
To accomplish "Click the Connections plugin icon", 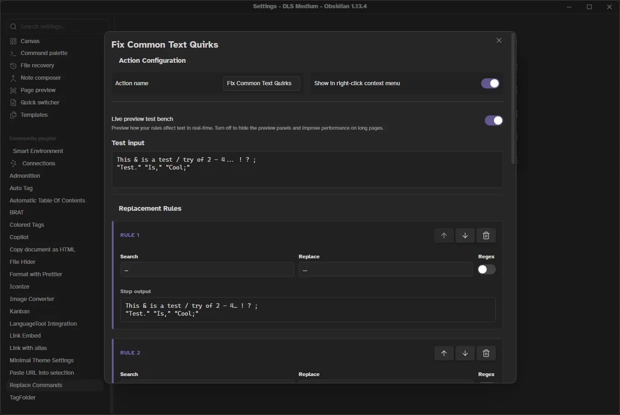I will [x=13, y=164].
